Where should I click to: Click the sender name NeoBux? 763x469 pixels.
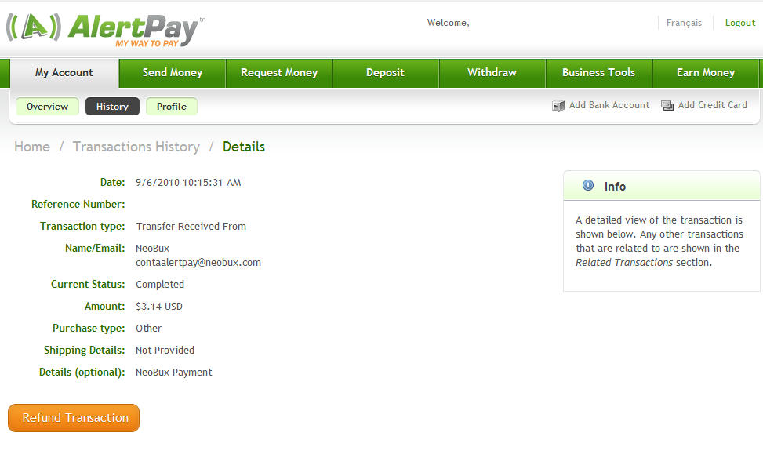point(153,248)
